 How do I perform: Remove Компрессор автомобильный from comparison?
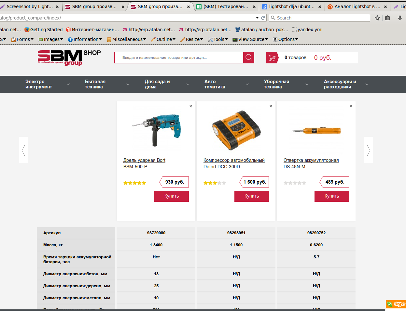pyautogui.click(x=271, y=106)
